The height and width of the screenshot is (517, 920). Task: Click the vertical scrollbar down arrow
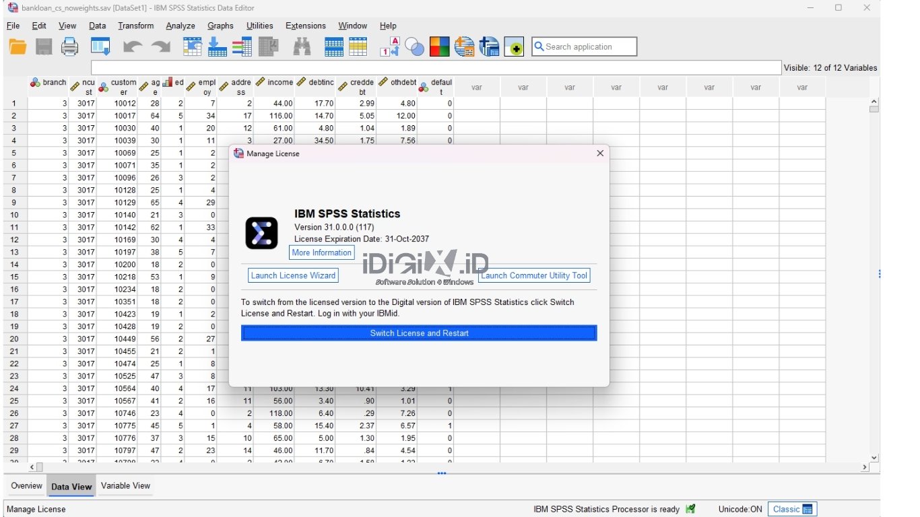[x=874, y=458]
